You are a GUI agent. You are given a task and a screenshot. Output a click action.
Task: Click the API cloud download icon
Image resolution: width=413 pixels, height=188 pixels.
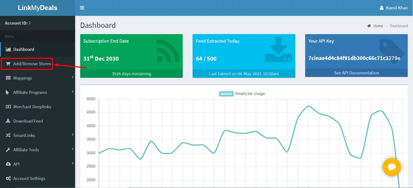[8, 164]
